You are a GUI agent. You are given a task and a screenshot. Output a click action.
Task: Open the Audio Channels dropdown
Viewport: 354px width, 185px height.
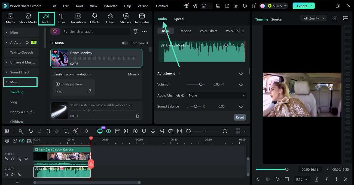coord(217,95)
